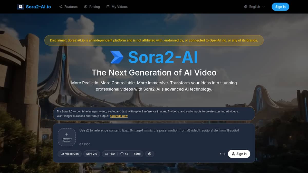
Task: Click "The Next Generation of AI Video" heading
Action: pyautogui.click(x=154, y=73)
